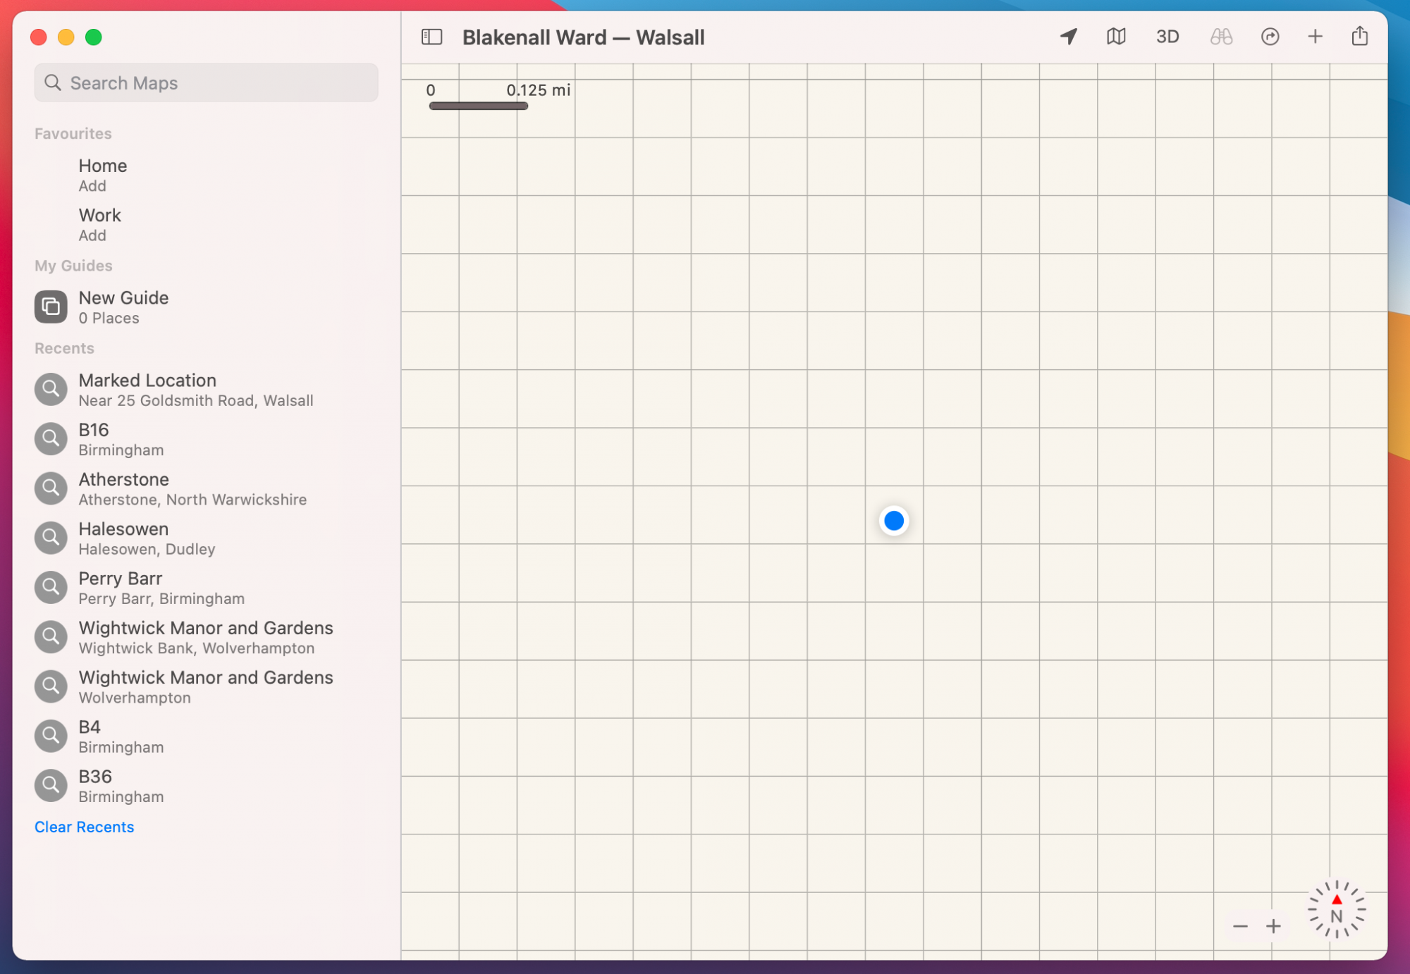Click the magnifier icon beside Perry Barr
This screenshot has height=974, width=1410.
(x=51, y=588)
